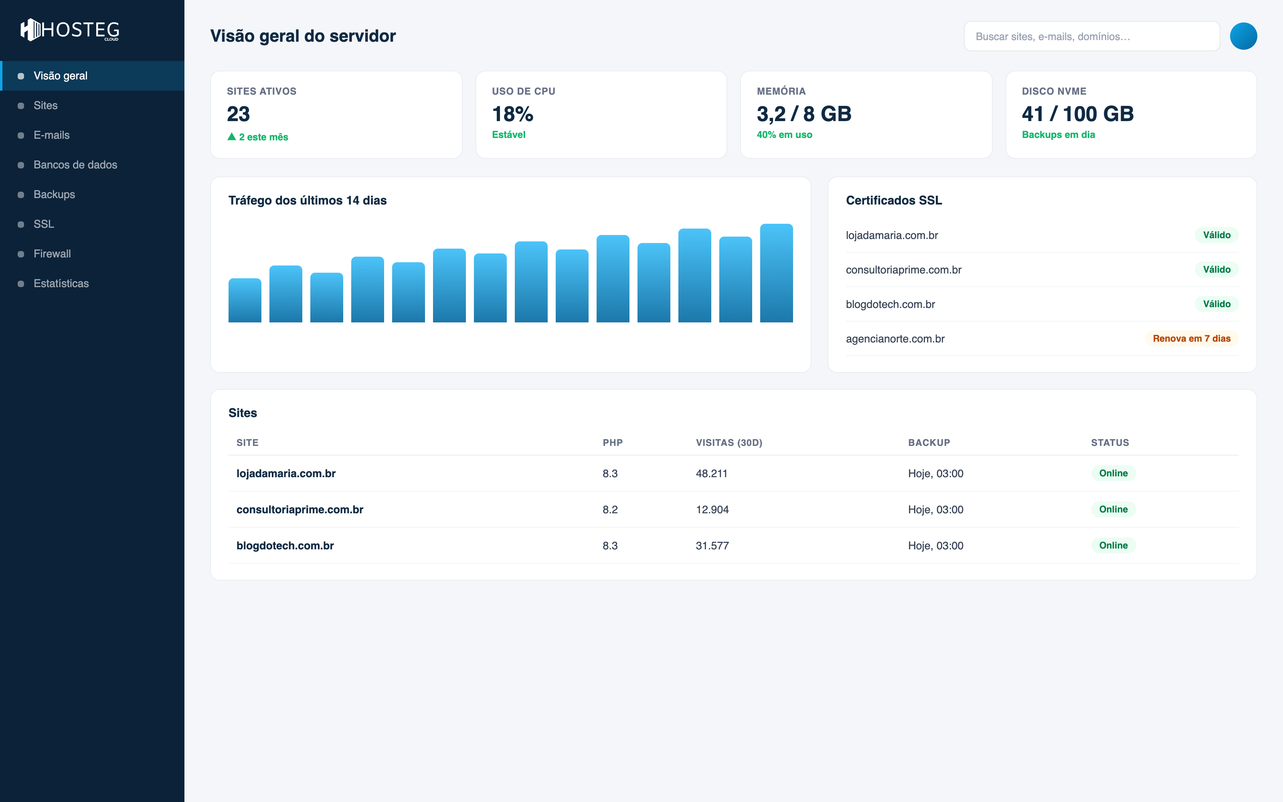This screenshot has width=1283, height=802.
Task: Click the Memória 3,2 / 8 GB card
Action: pyautogui.click(x=866, y=115)
